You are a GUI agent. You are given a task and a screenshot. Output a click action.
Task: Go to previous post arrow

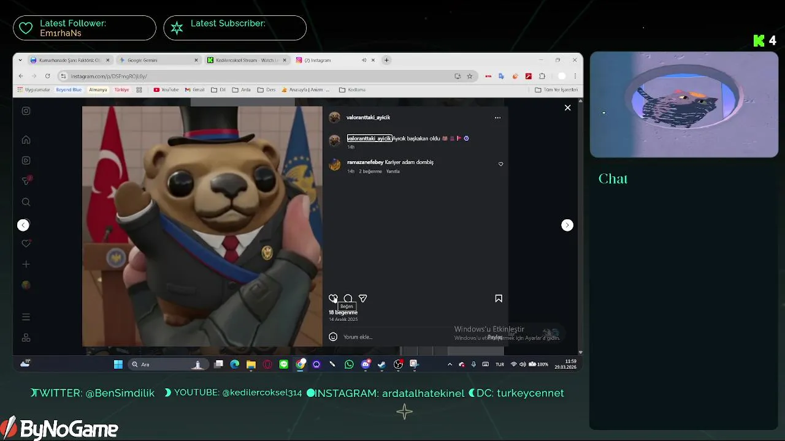point(23,225)
